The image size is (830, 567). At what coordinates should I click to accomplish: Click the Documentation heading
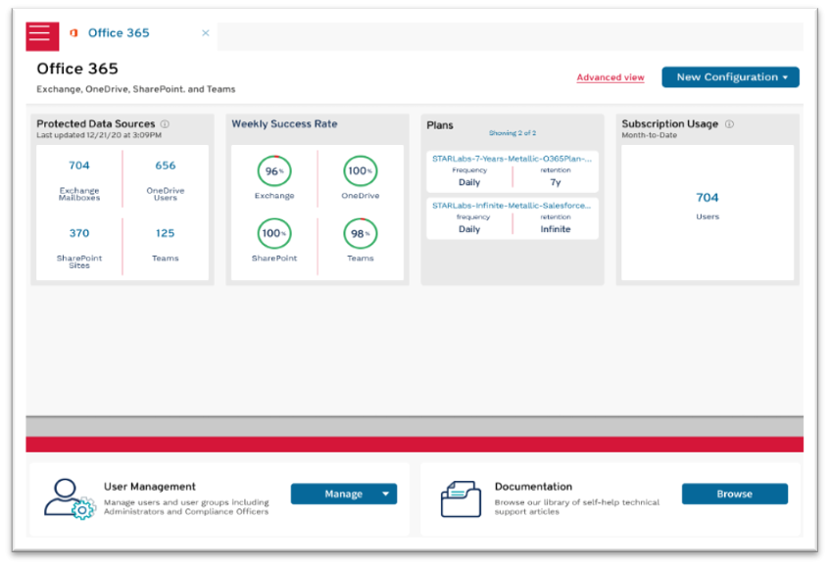point(533,487)
